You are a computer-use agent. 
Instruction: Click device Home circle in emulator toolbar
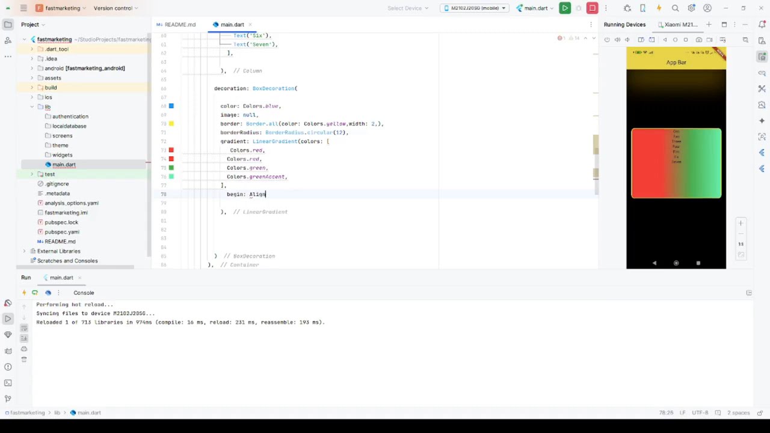click(x=675, y=40)
